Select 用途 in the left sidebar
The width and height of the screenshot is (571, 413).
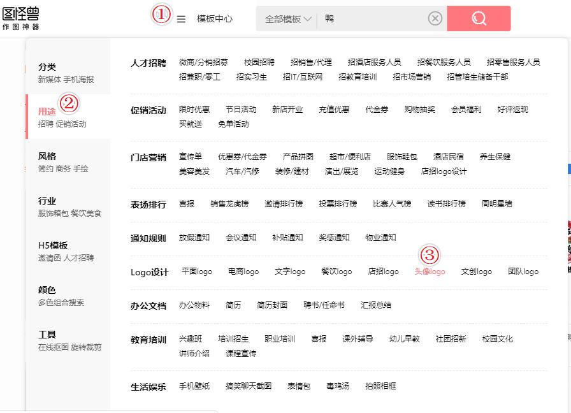(x=47, y=109)
